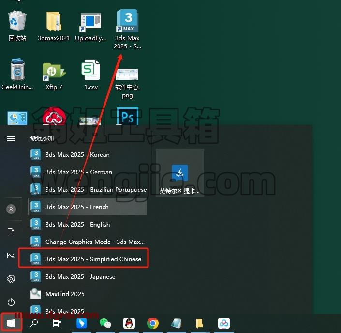Select the 1.csv file icon
This screenshot has width=341, height=333.
coord(91,75)
